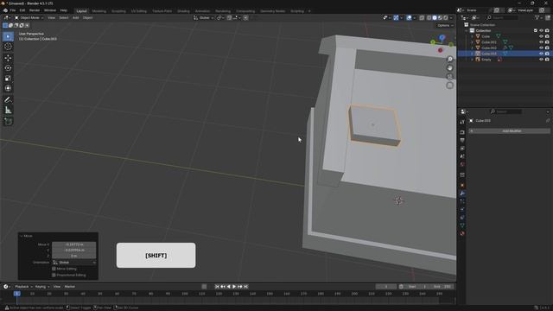553x311 pixels.
Task: Open the outliner filter dropdown
Action: coord(538,17)
